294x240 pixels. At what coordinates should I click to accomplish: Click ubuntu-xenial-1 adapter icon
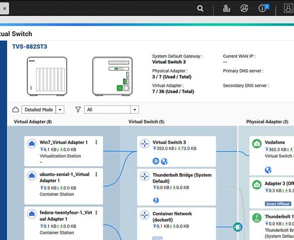(32, 176)
